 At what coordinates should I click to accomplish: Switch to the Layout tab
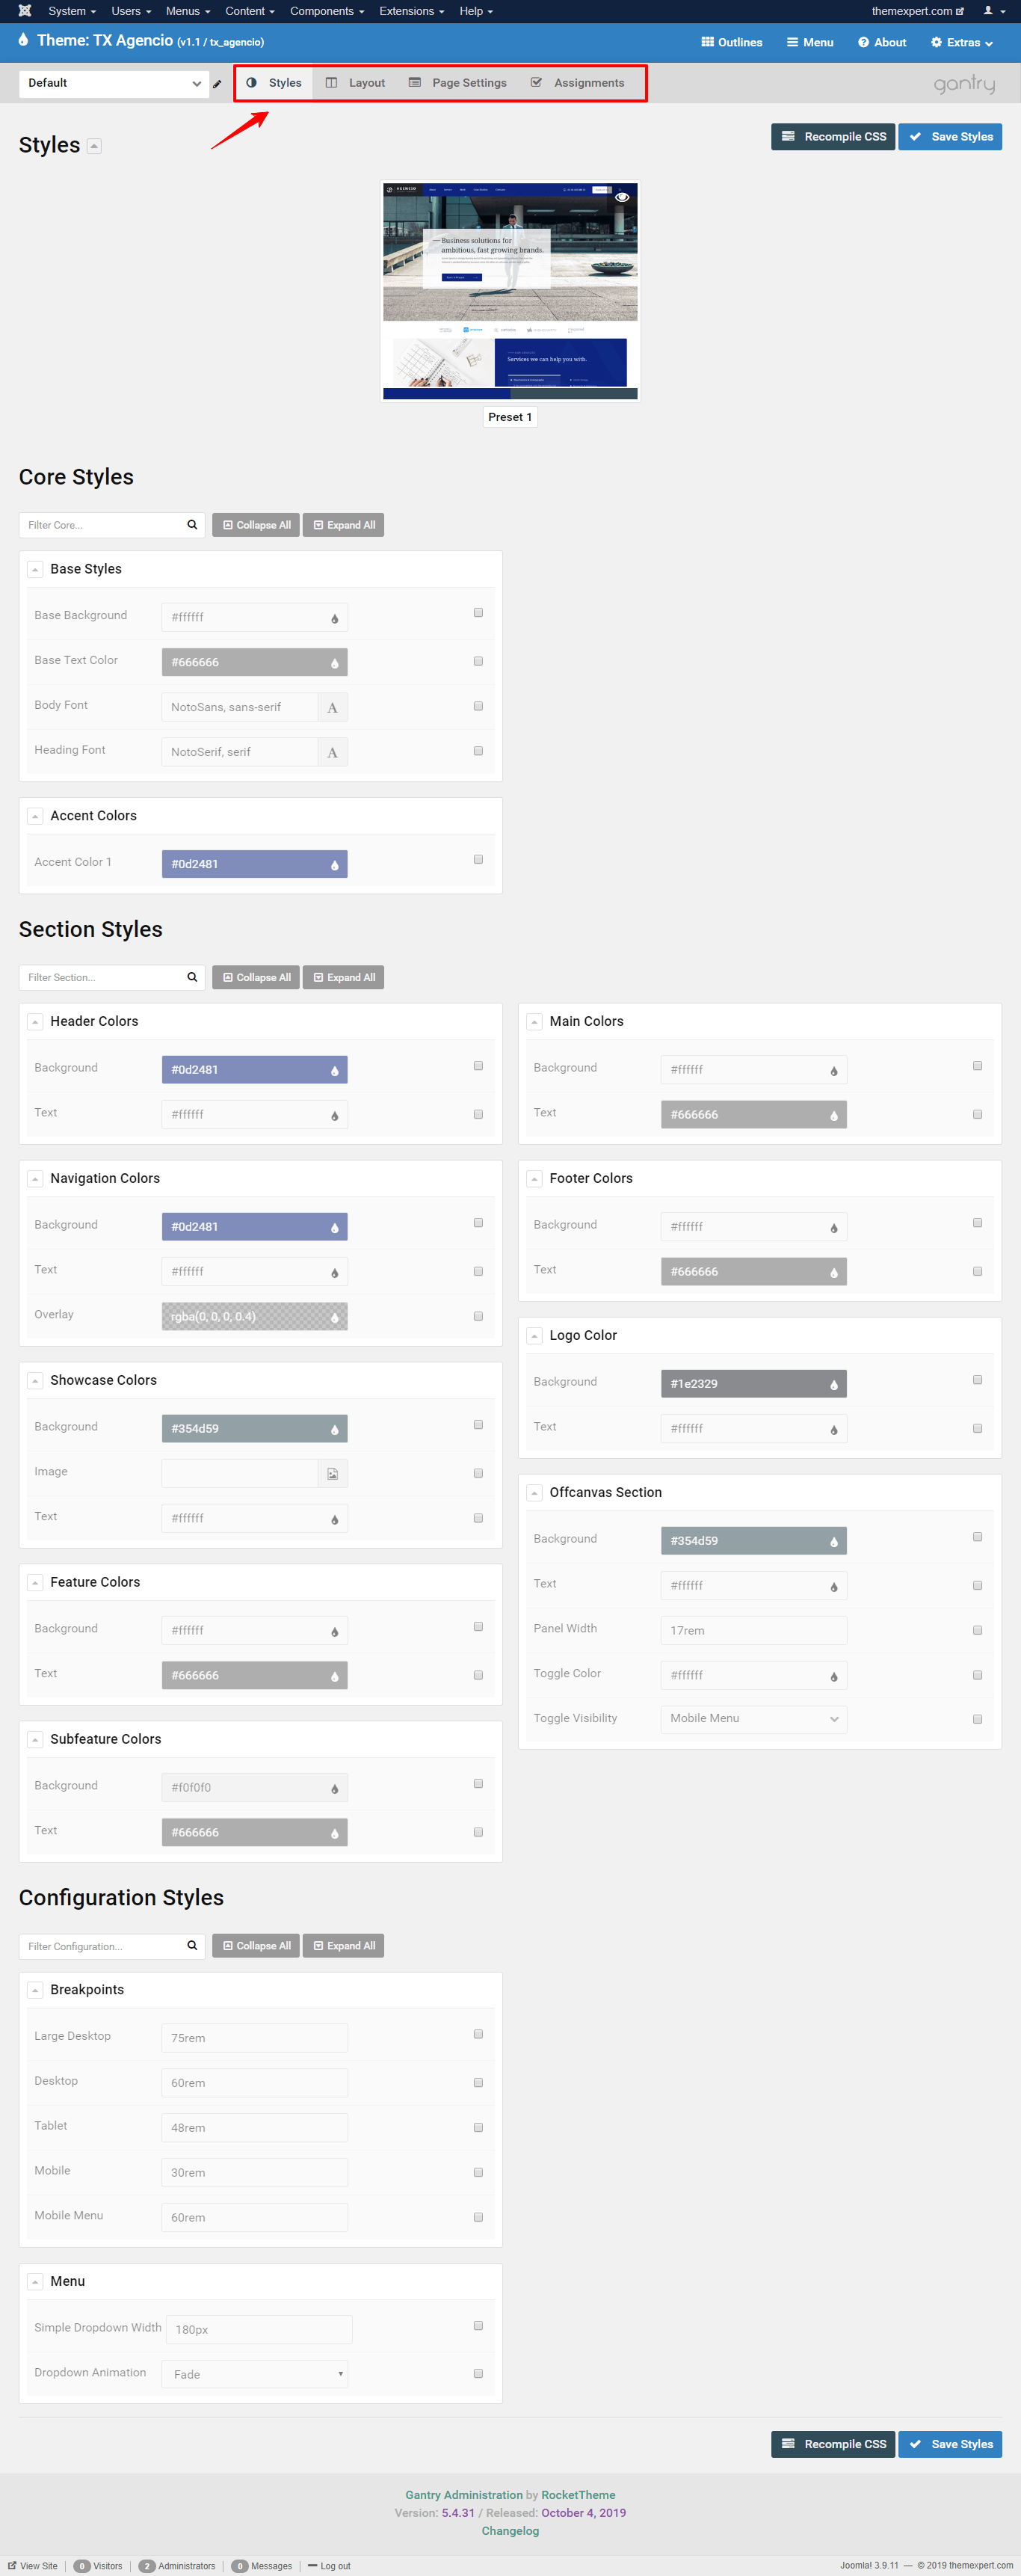356,83
